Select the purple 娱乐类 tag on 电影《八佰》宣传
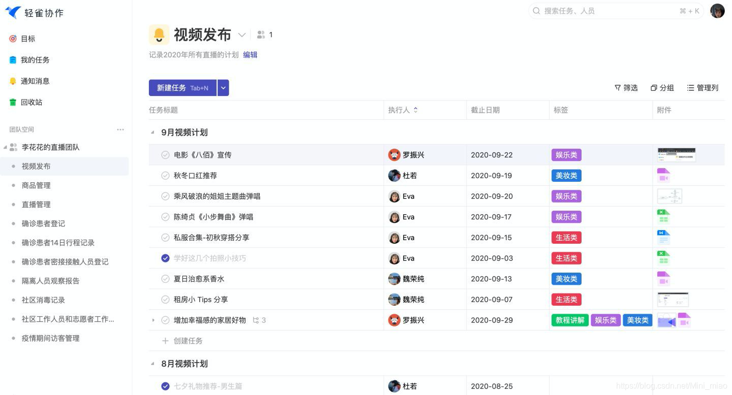 pyautogui.click(x=566, y=155)
